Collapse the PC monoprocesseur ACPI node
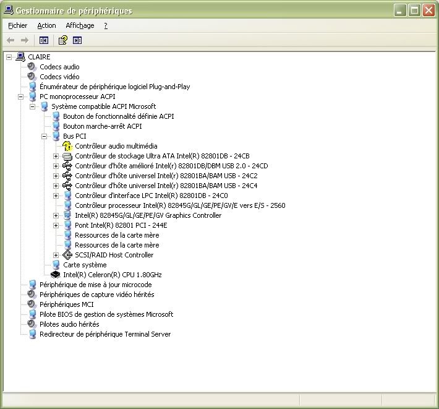This screenshot has height=409, width=439. pyautogui.click(x=20, y=97)
